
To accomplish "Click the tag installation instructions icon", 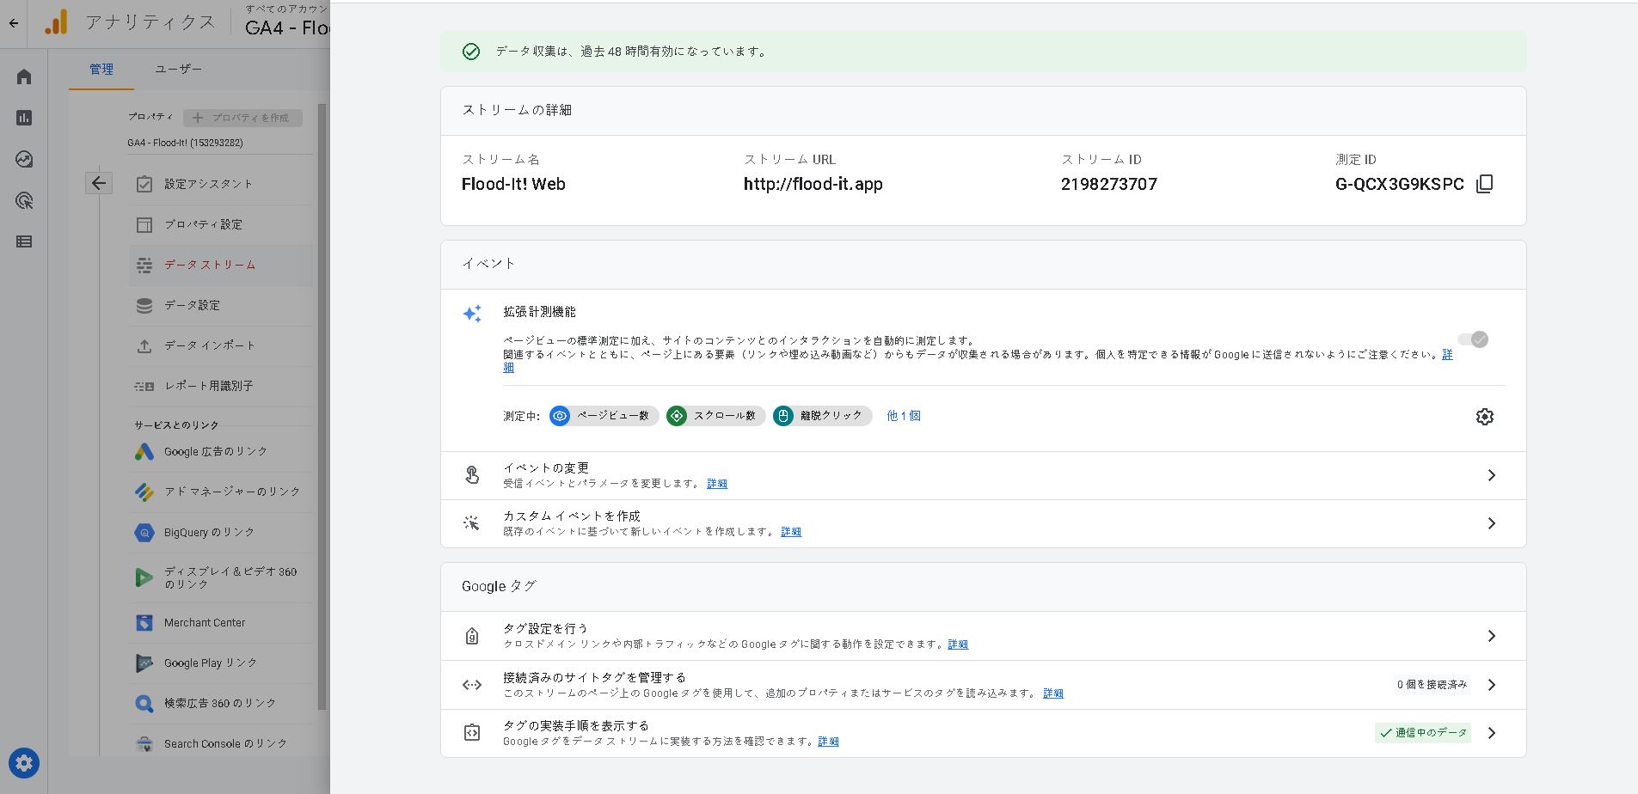I will tap(471, 733).
